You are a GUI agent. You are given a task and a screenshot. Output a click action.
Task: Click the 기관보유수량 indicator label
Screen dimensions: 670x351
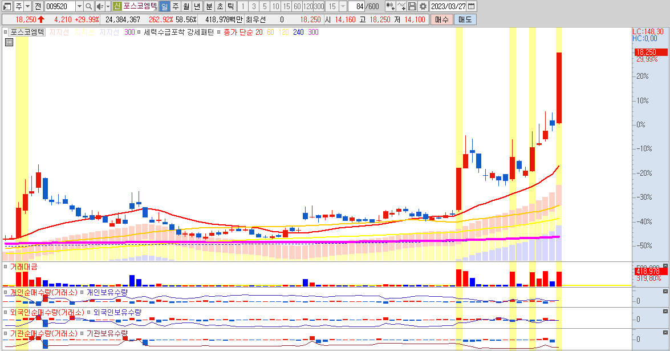[x=107, y=333]
